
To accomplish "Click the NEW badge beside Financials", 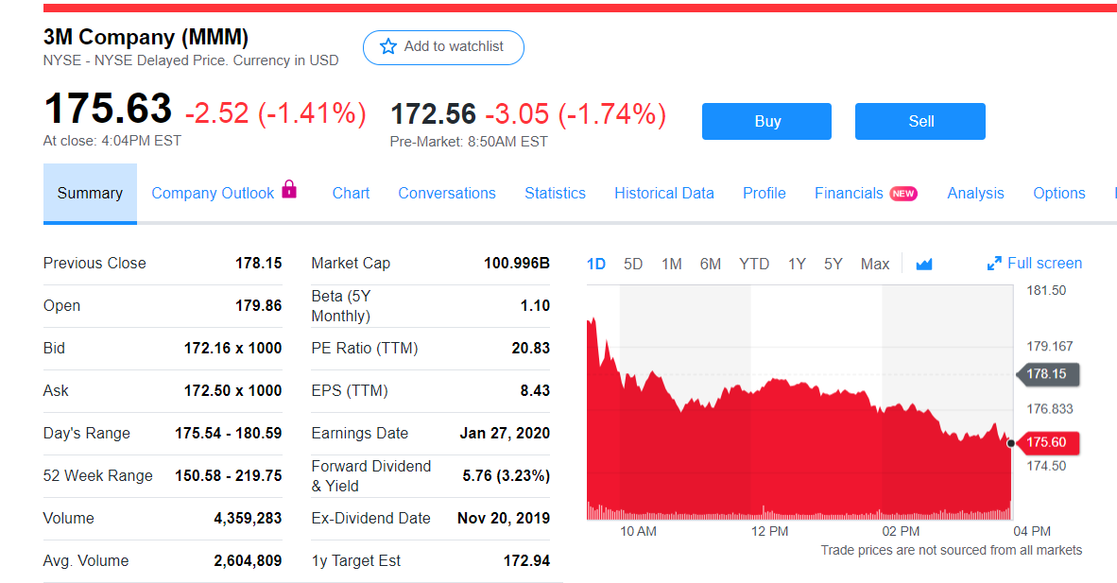I will [904, 194].
